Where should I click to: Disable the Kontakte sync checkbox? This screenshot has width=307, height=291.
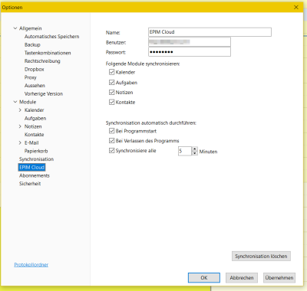pyautogui.click(x=111, y=102)
